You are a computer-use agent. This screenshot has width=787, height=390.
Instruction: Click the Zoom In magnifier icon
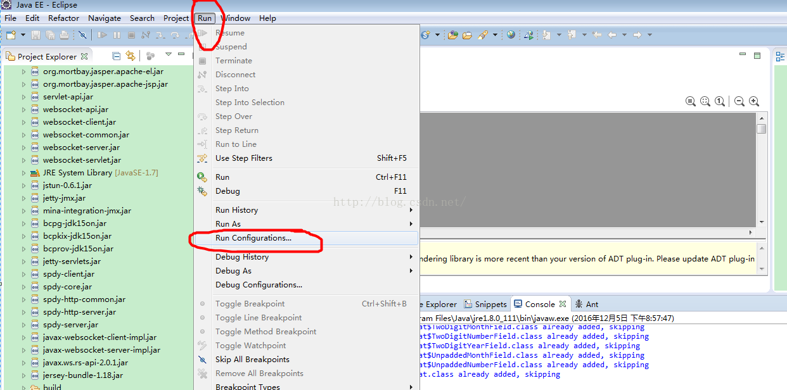[754, 101]
